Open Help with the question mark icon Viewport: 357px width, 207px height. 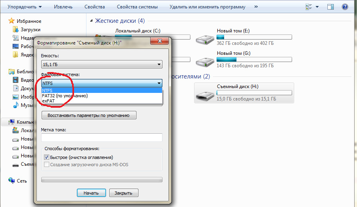tap(345, 7)
